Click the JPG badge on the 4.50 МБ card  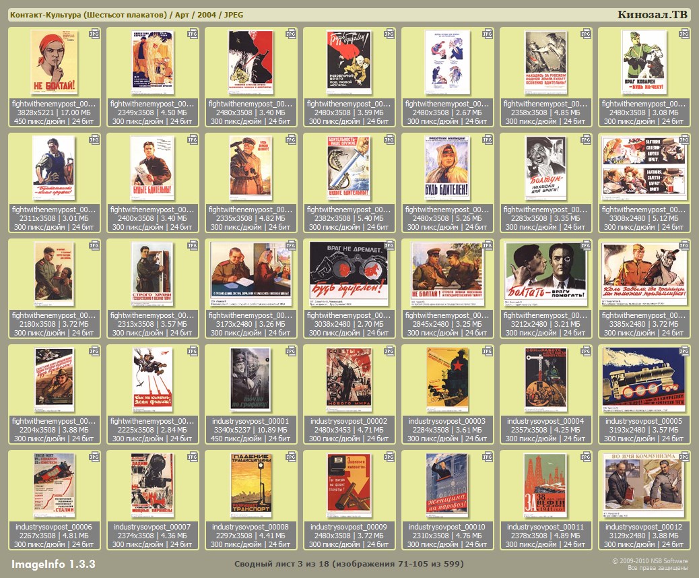193,34
